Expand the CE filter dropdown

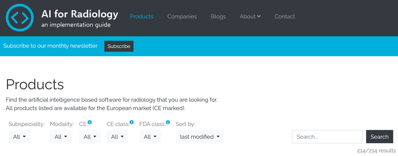click(90, 137)
